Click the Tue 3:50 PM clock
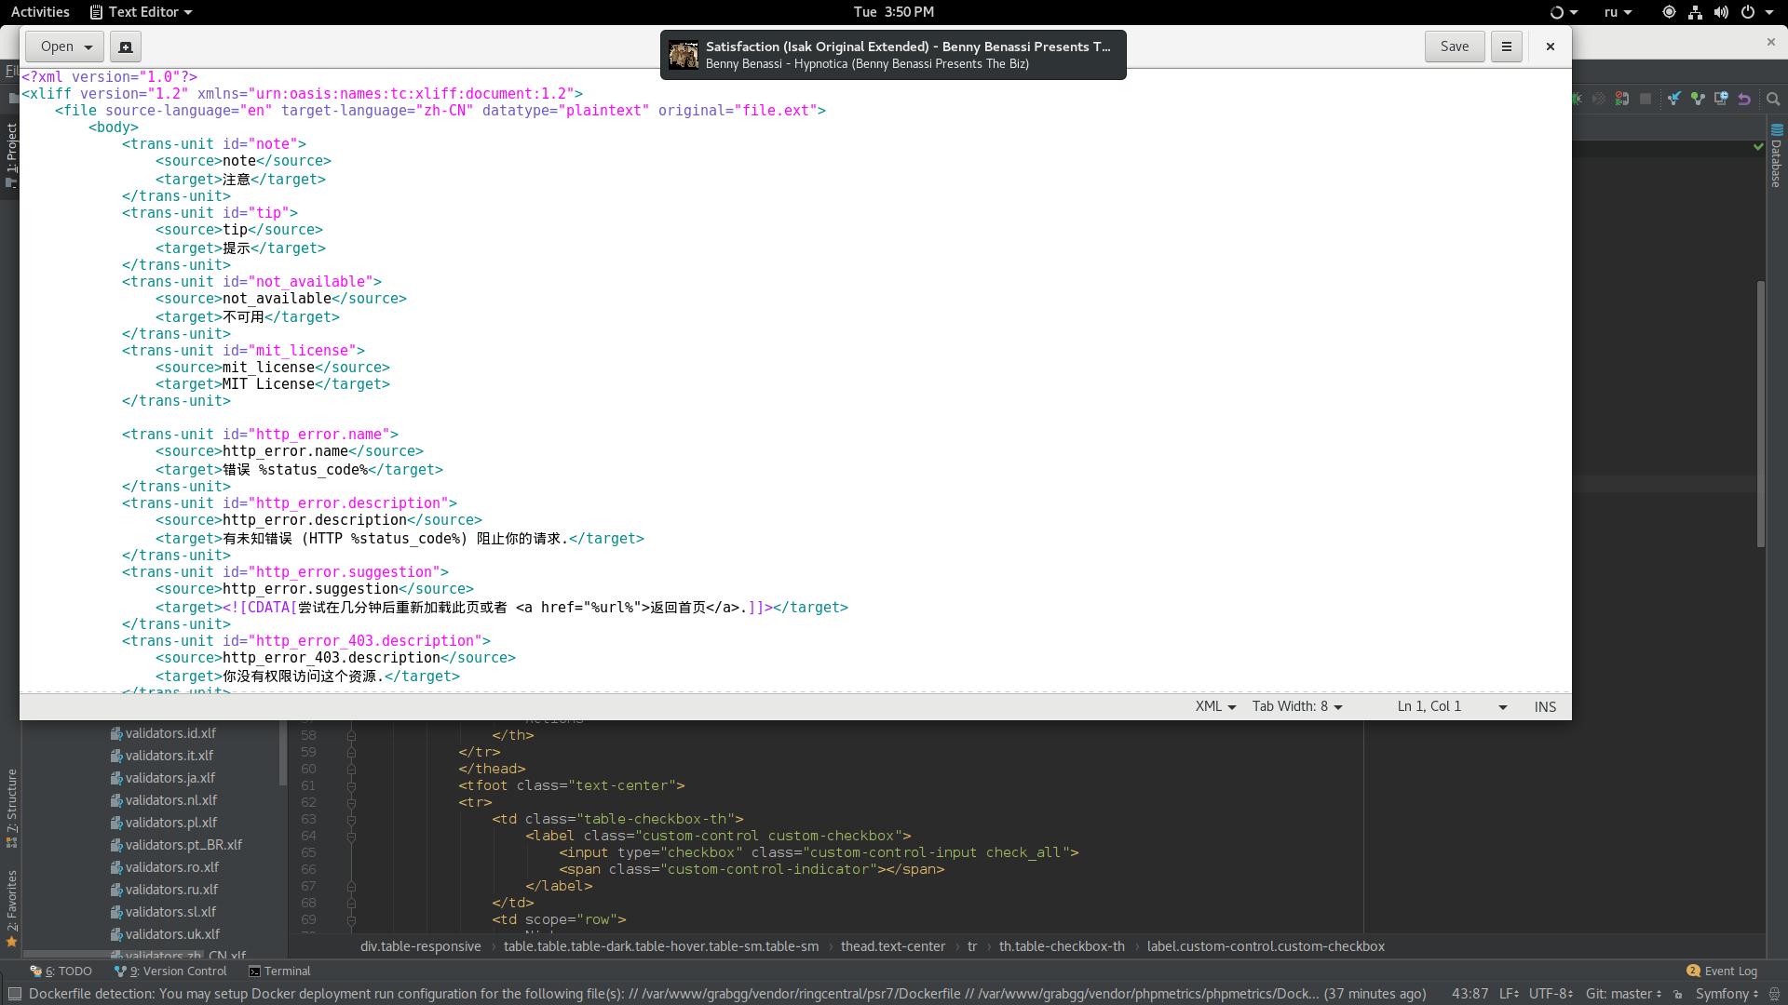This screenshot has width=1788, height=1005. (x=894, y=12)
